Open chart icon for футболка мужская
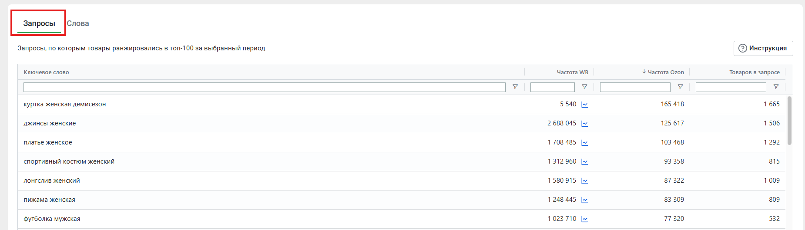Viewport: 805px width, 230px height. point(584,219)
